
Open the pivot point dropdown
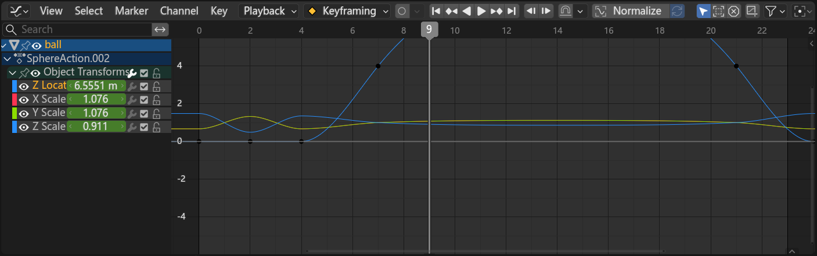point(802,10)
